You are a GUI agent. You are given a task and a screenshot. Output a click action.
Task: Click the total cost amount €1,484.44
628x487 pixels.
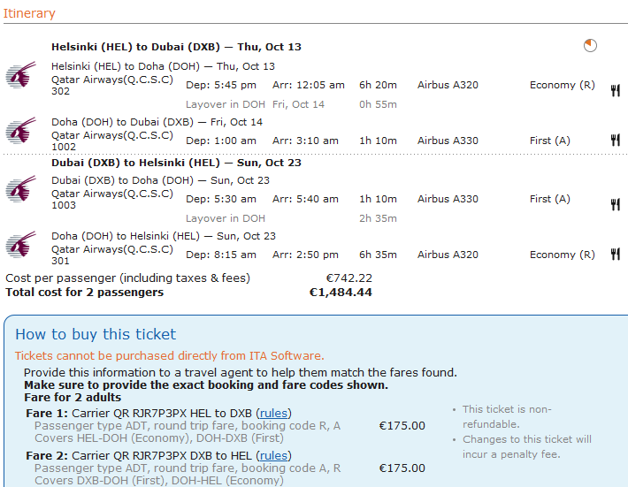point(341,293)
